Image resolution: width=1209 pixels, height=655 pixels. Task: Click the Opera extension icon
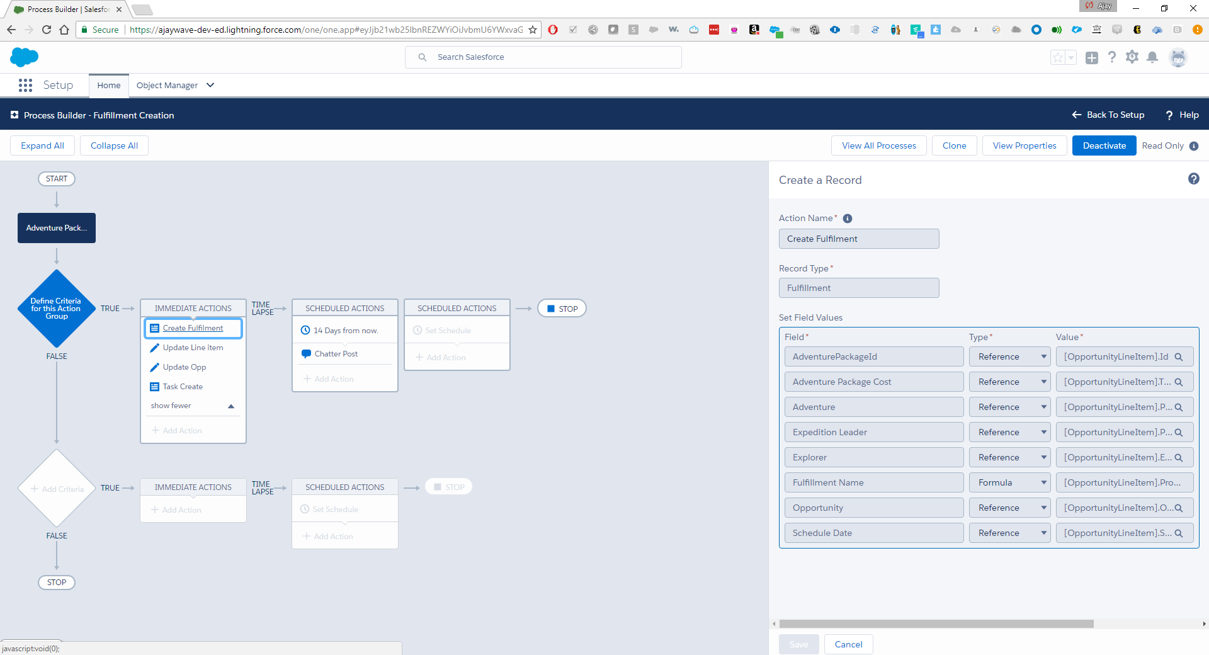coord(553,30)
